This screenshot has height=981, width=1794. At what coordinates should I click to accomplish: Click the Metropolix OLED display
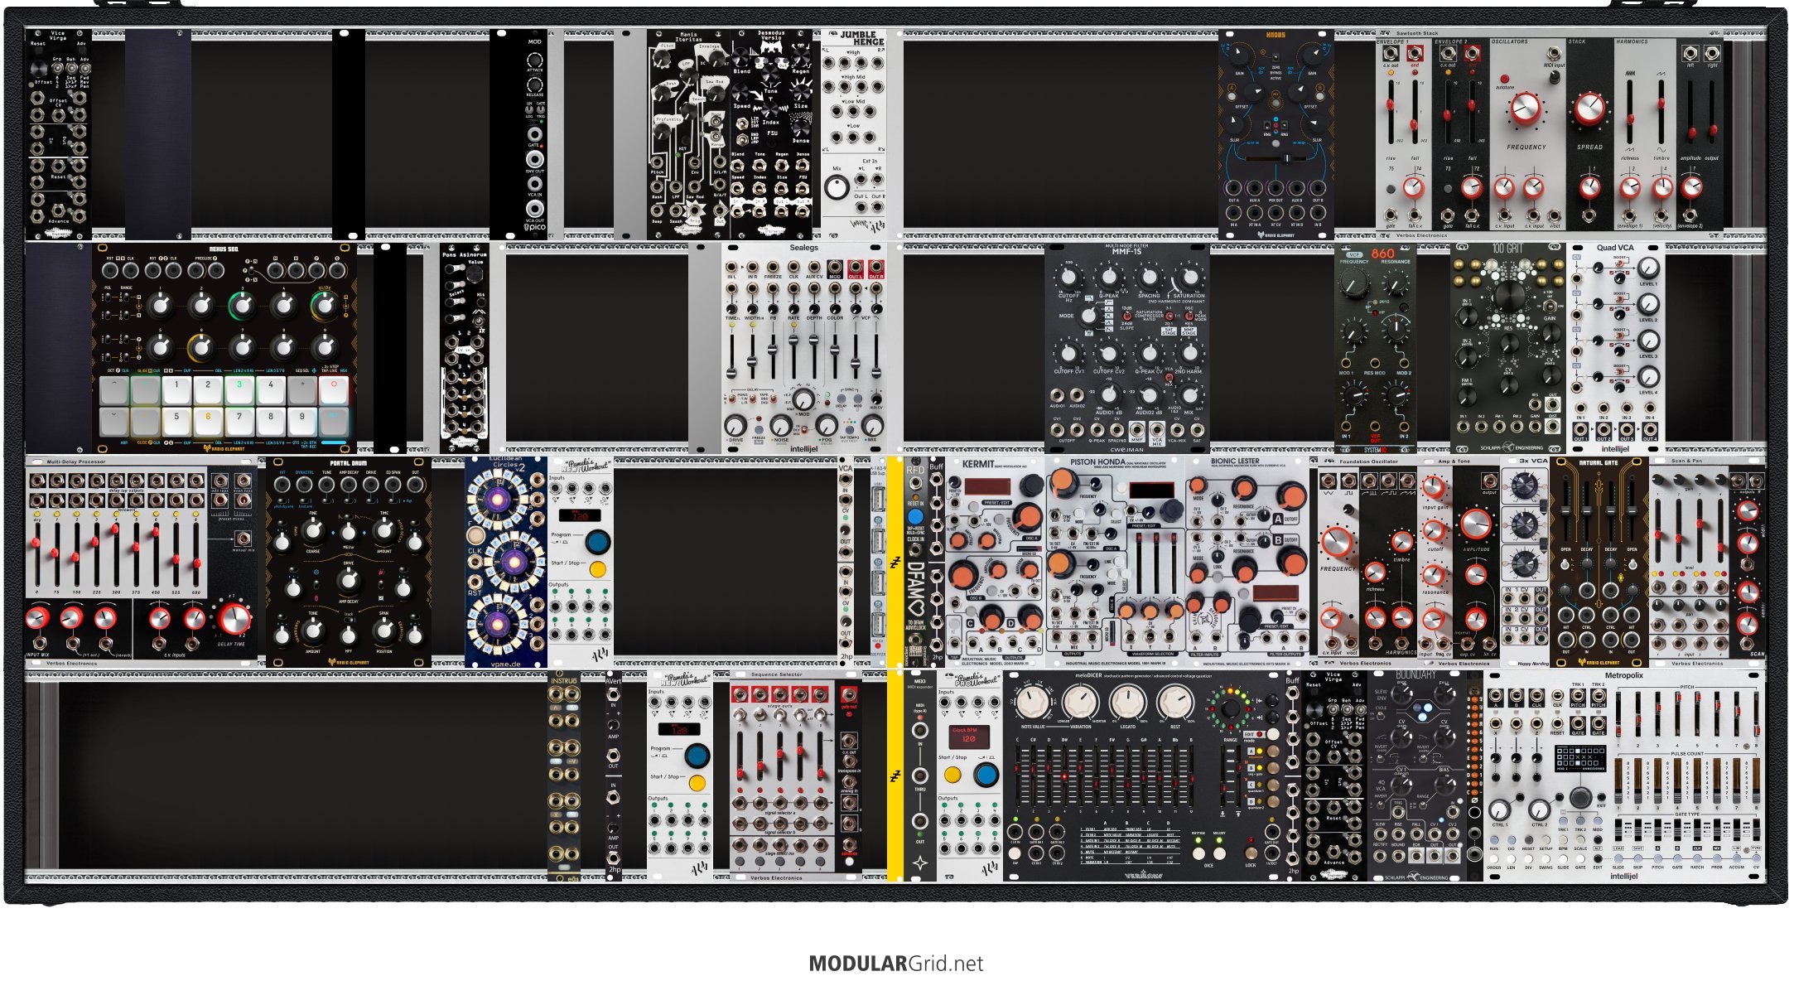(1579, 758)
